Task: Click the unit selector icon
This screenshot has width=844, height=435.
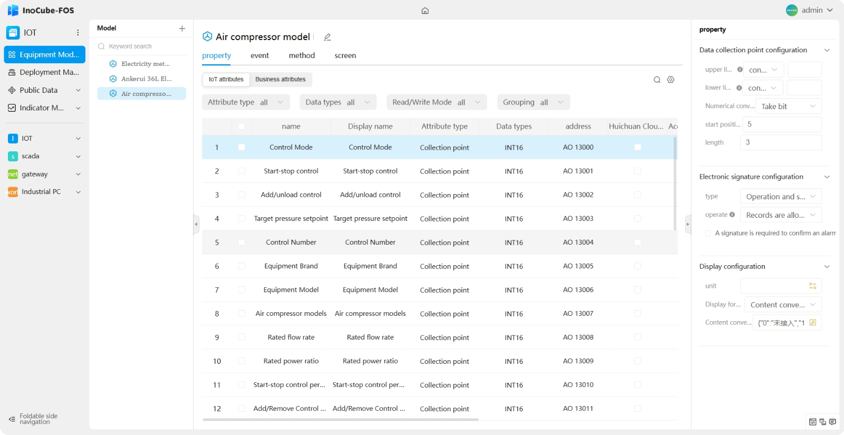Action: click(x=812, y=286)
